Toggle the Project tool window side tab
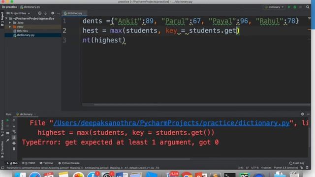315x177 pixels. pyautogui.click(x=2, y=19)
